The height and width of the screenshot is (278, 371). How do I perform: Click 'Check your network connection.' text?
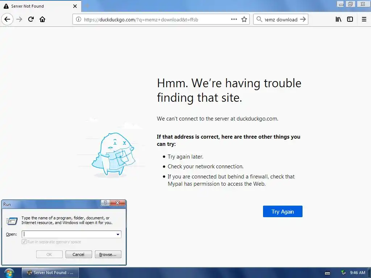[205, 167]
